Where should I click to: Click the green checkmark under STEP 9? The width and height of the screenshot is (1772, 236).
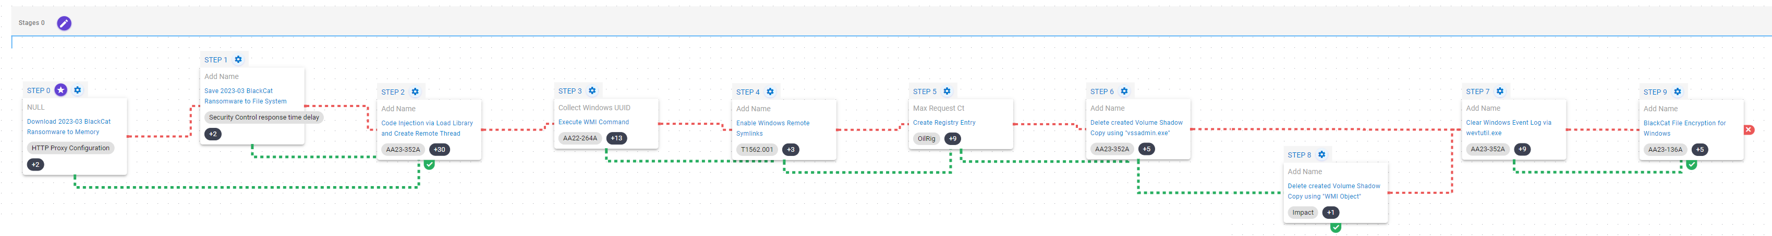tap(1692, 165)
